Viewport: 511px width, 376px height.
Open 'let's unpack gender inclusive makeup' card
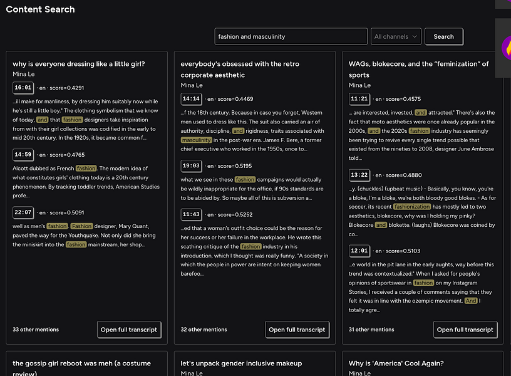point(241,363)
